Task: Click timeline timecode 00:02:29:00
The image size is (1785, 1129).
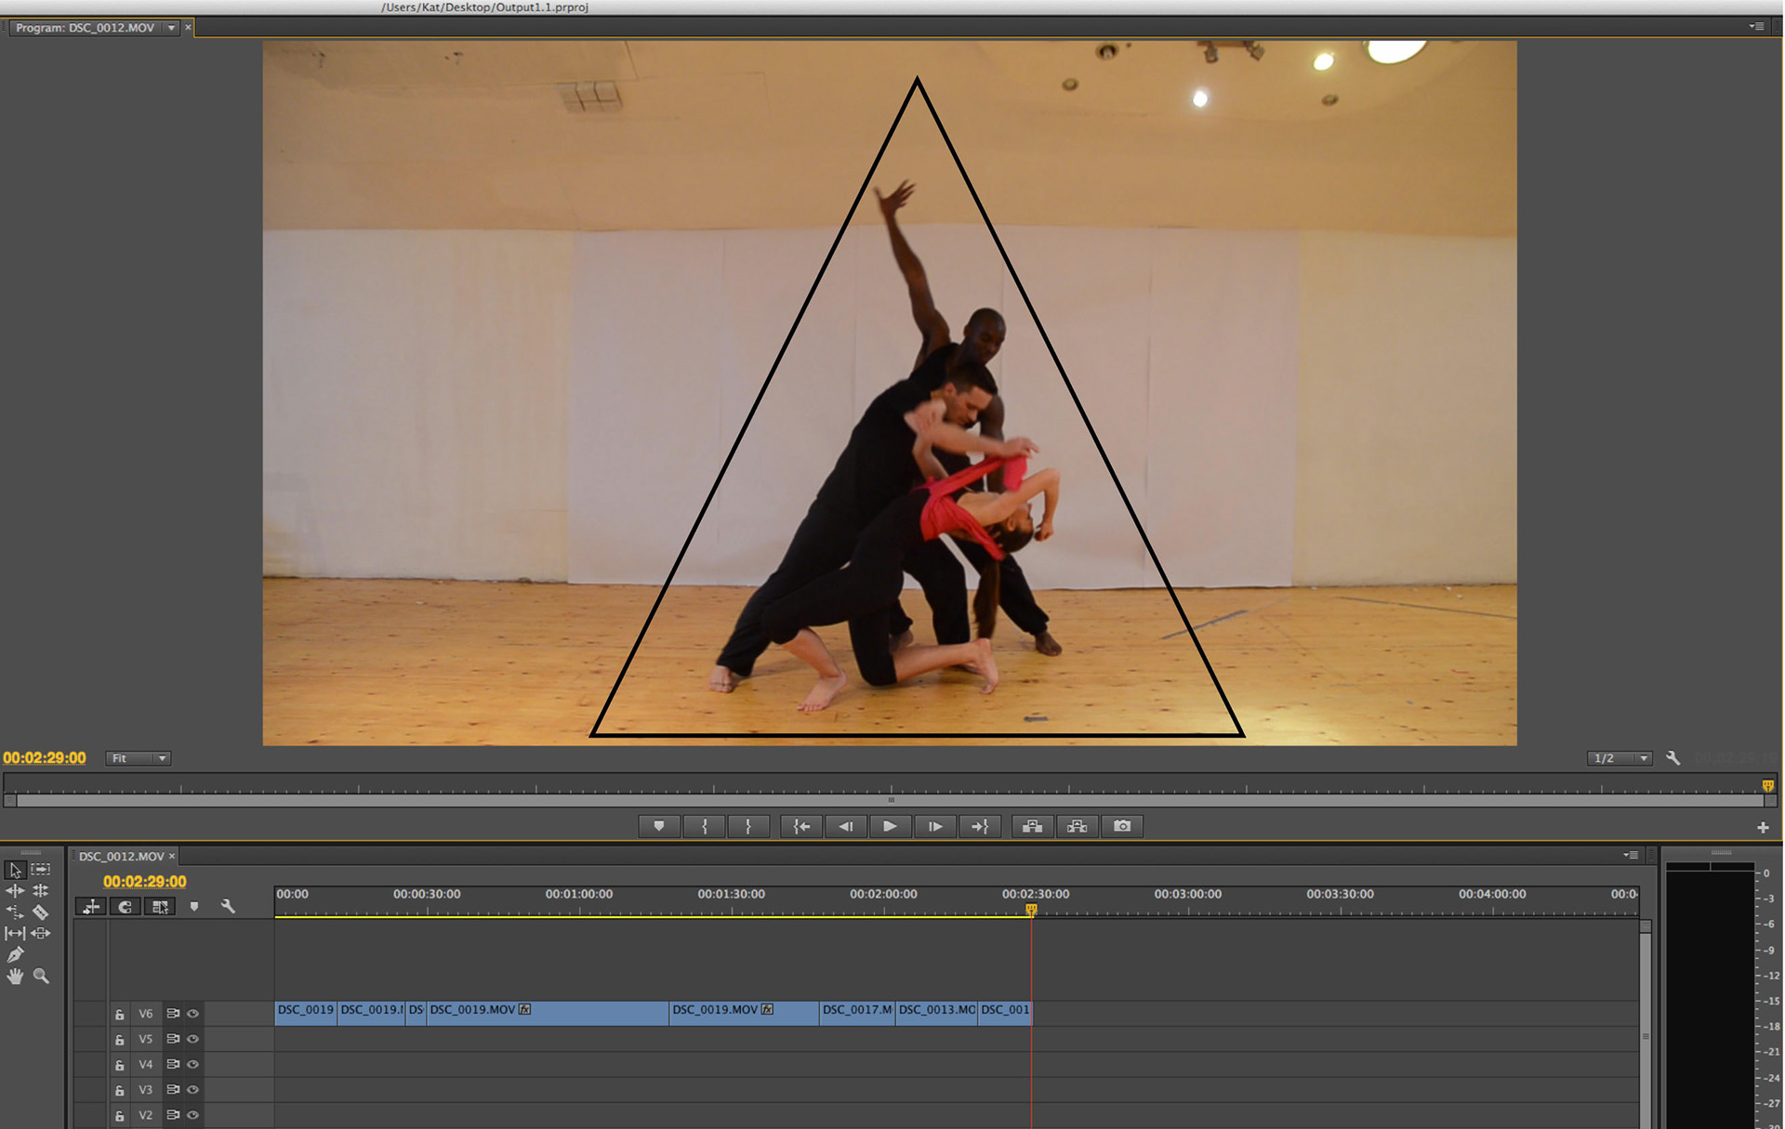Action: (144, 881)
